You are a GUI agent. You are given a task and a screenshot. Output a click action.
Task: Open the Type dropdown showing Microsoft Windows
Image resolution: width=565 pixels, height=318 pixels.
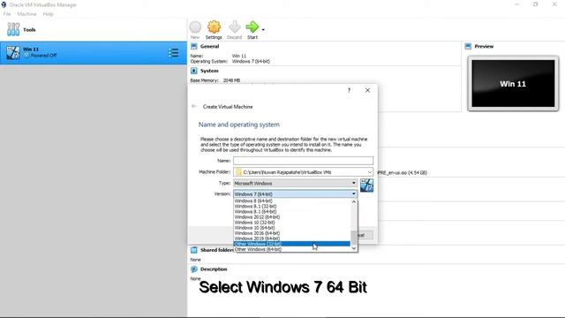tap(295, 183)
